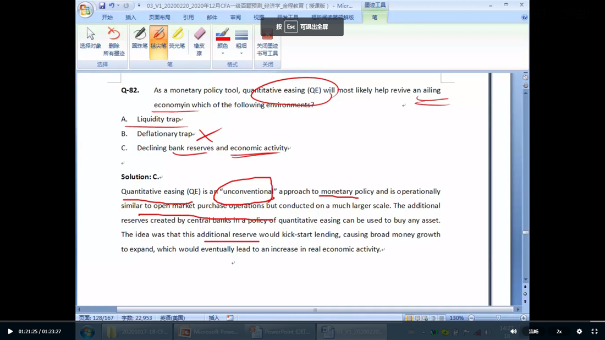Click the horizontal scrollbar left arrow
Viewport: 605px width, 340px height.
click(x=80, y=310)
